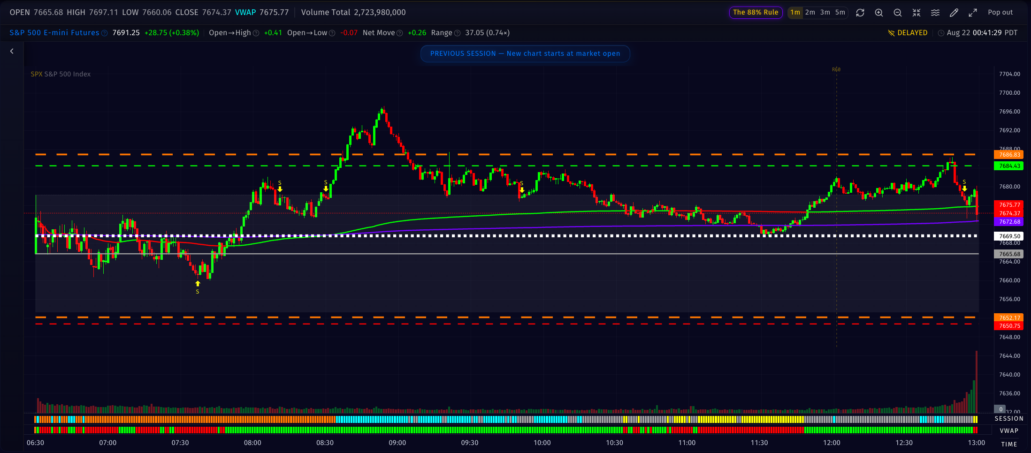Click the white 7669.50 price tag
The width and height of the screenshot is (1031, 453).
pos(1008,236)
